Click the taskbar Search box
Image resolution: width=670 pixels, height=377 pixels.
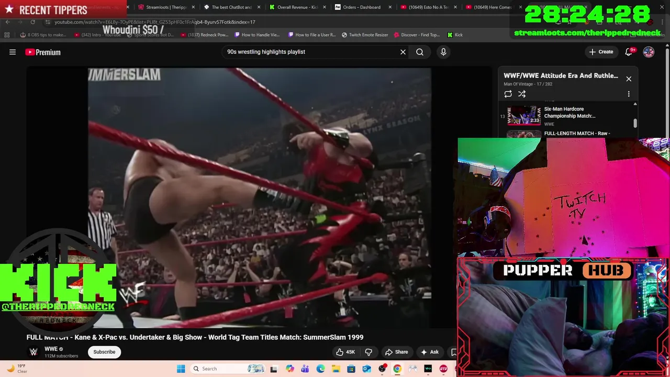tap(229, 369)
